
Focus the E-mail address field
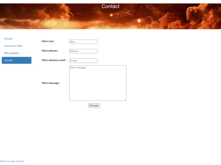(83, 61)
